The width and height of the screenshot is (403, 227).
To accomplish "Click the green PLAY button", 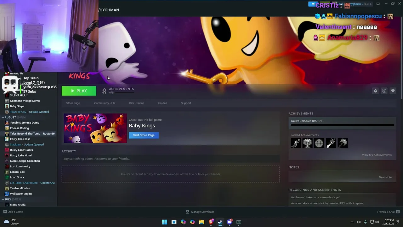I will 79,91.
